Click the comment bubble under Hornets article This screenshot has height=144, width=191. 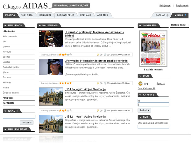98,55
